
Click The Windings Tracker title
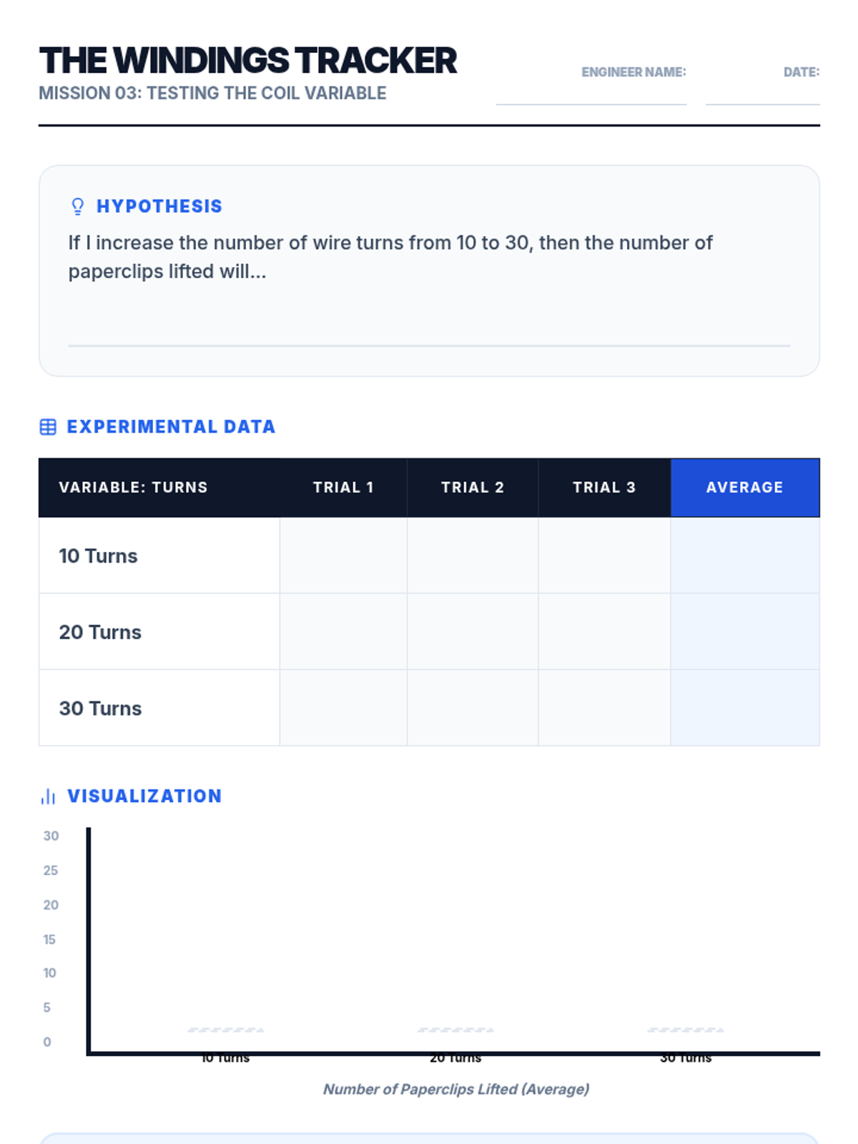248,61
